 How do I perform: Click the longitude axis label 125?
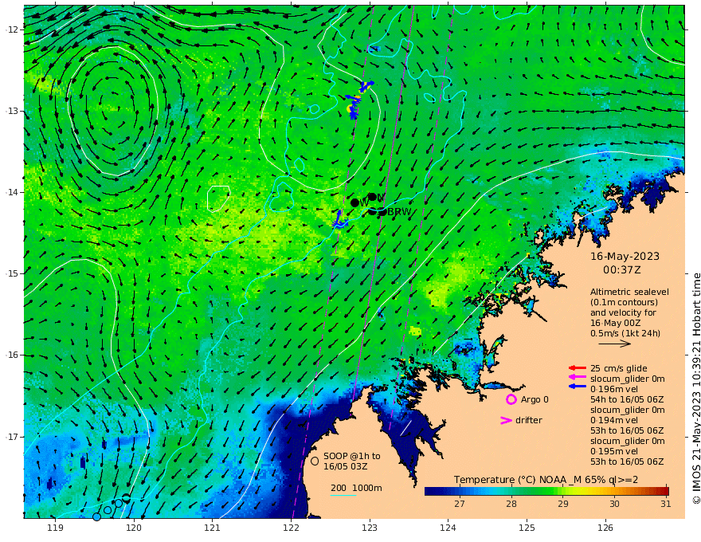point(527,528)
